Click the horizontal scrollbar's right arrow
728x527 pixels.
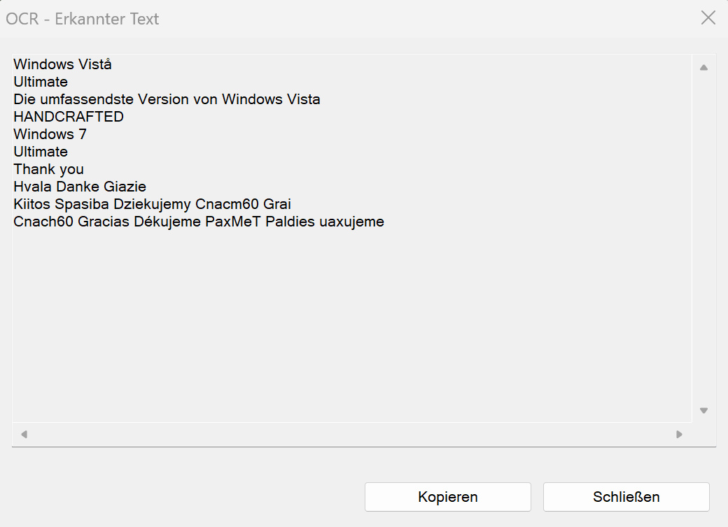[679, 434]
